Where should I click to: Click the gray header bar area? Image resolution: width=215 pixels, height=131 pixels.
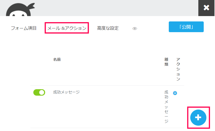[110, 8]
